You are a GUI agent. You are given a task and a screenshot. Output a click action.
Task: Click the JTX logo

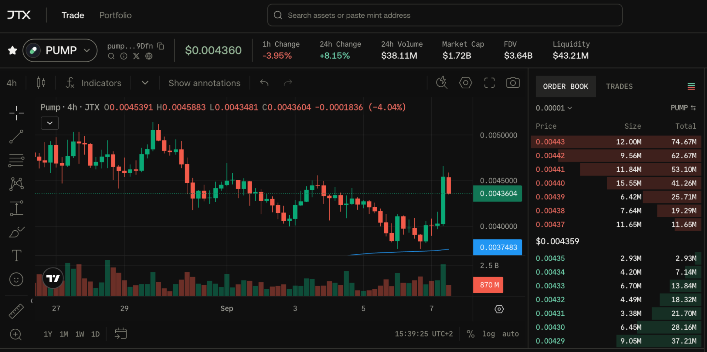coord(19,15)
